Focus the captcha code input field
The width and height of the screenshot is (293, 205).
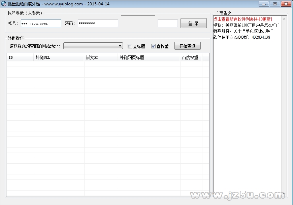tap(168, 23)
